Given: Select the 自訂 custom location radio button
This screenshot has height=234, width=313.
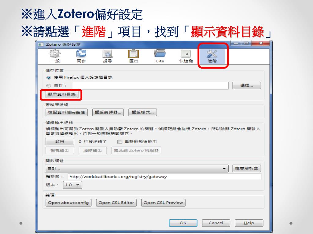Looking at the screenshot, I should pyautogui.click(x=49, y=86).
